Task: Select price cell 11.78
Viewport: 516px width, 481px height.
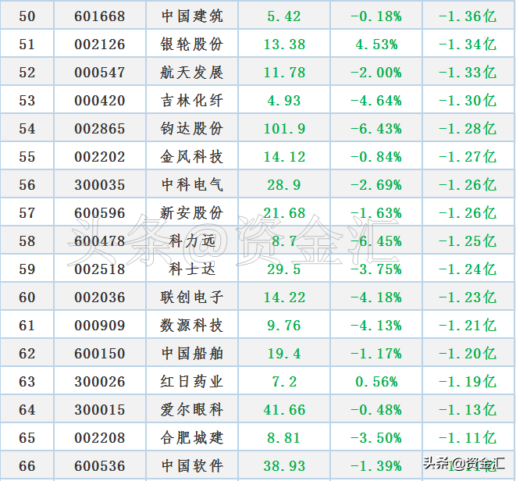Action: pos(284,73)
